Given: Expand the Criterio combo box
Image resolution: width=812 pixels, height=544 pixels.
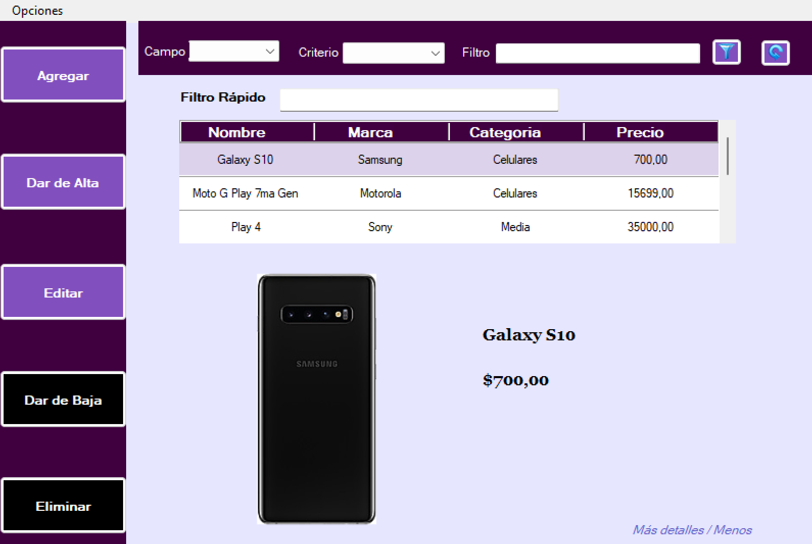Looking at the screenshot, I should [393, 53].
